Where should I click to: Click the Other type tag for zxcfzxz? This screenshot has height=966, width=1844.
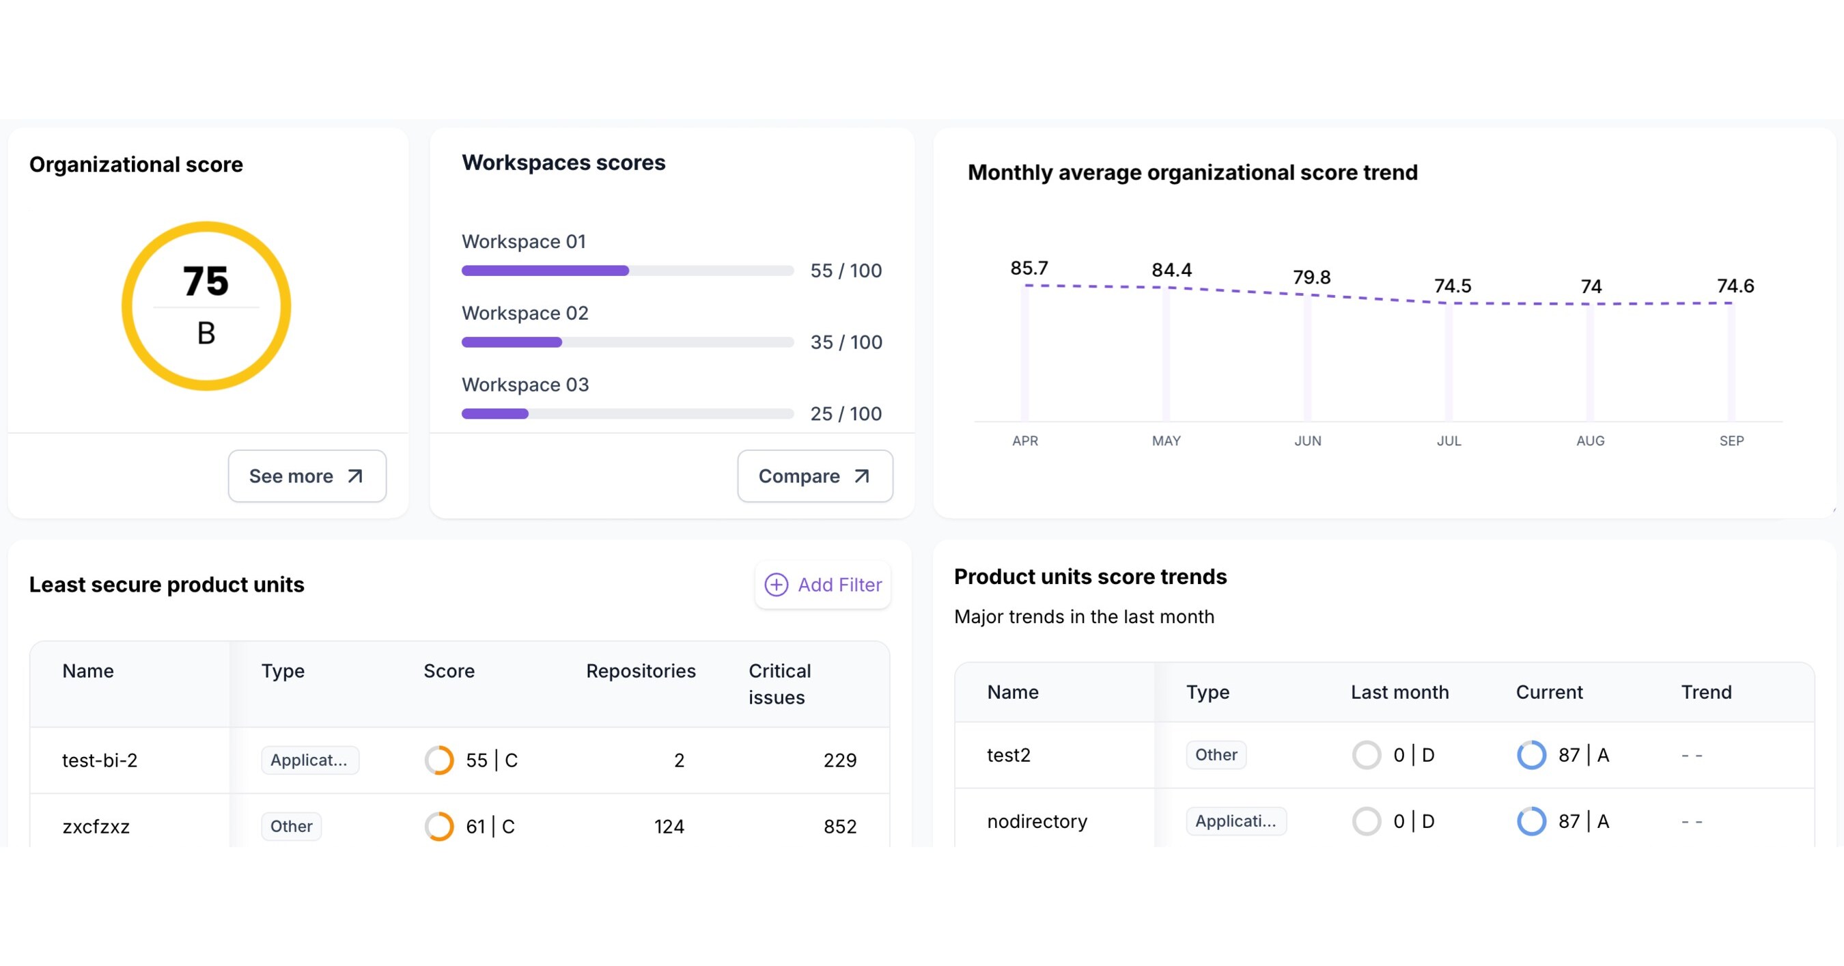tap(292, 827)
